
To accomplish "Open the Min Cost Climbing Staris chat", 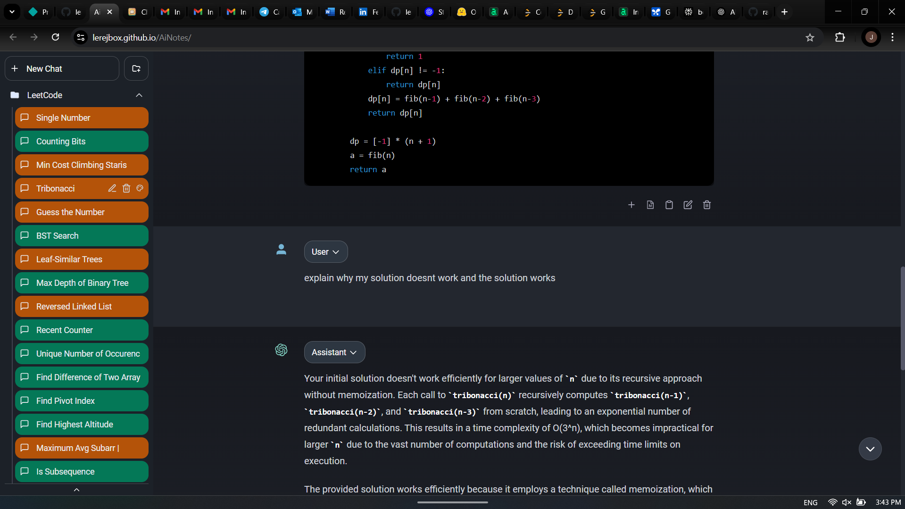I will point(82,165).
